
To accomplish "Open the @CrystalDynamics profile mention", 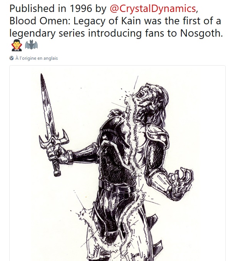I will point(153,8).
